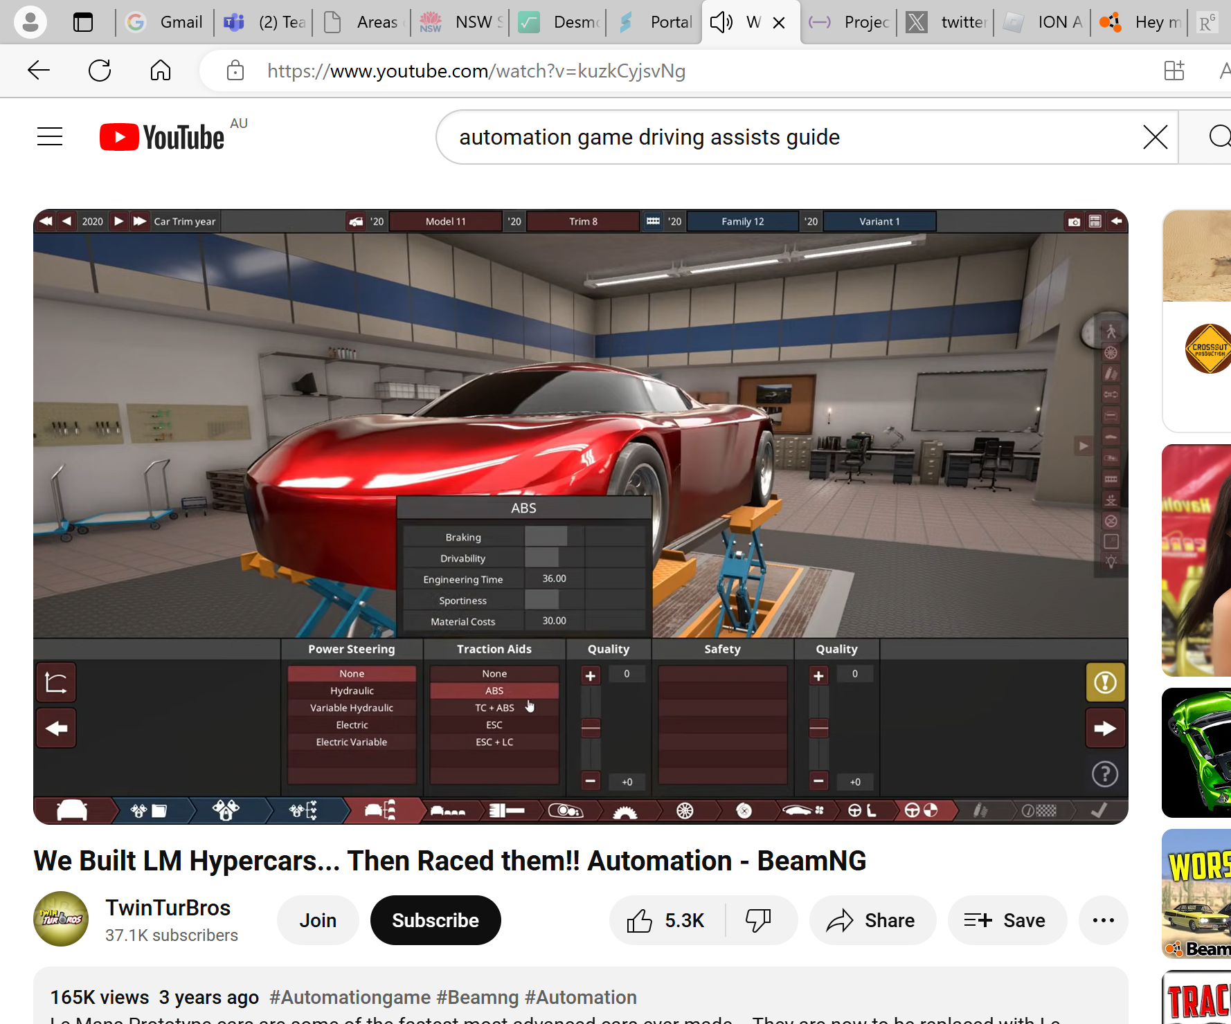The image size is (1231, 1024).
Task: Open the TwinTurBros channel name link
Action: click(168, 908)
